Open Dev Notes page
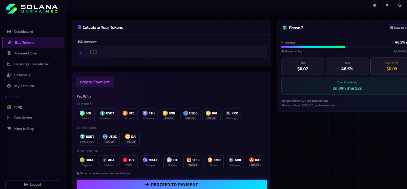Screen dimensions: 407x189 point(33,118)
